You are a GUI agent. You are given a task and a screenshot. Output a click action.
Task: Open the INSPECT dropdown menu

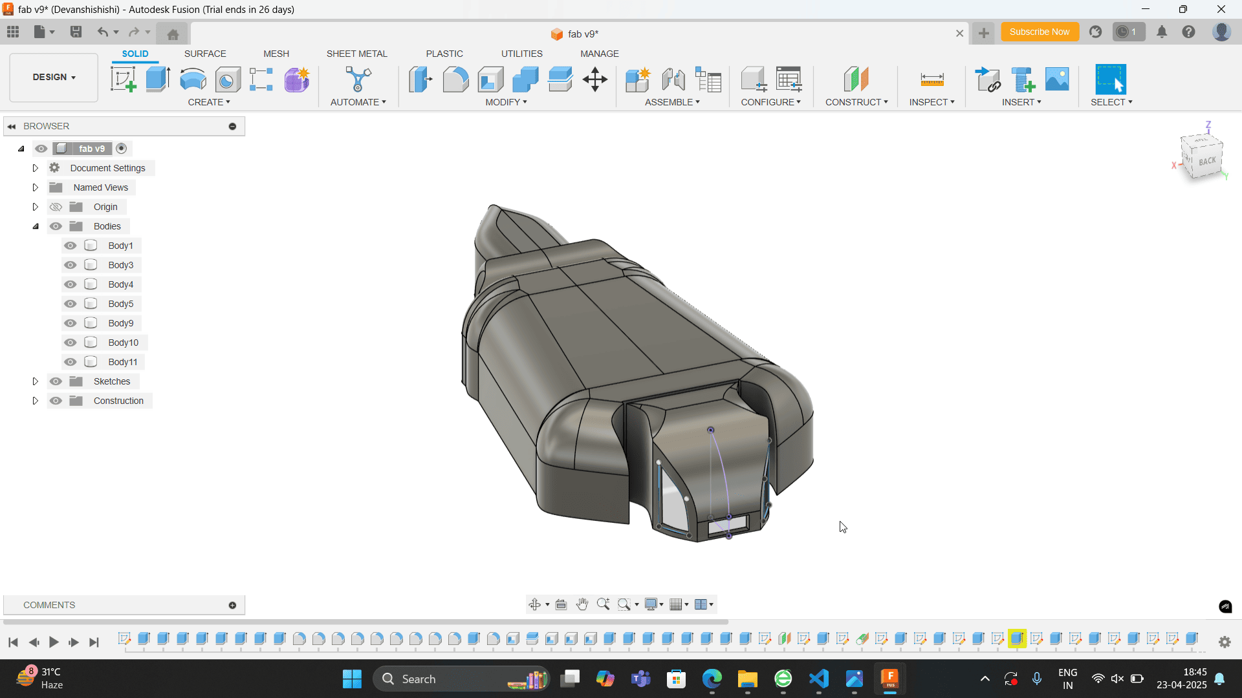click(x=931, y=102)
